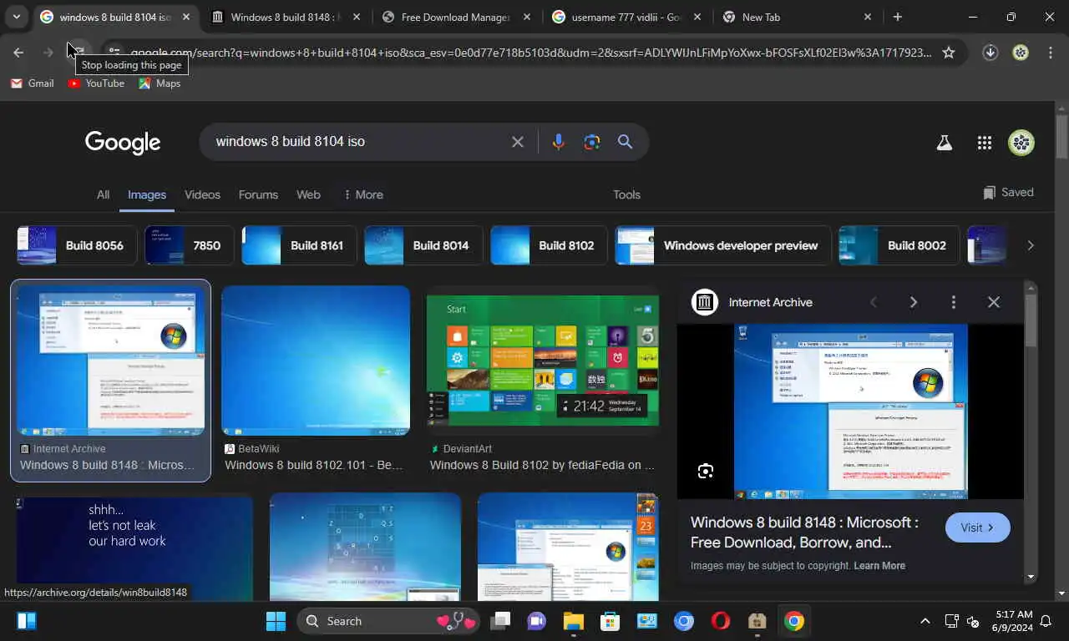1069x641 pixels.
Task: Open the copyright Learn More link
Action: [x=879, y=566]
